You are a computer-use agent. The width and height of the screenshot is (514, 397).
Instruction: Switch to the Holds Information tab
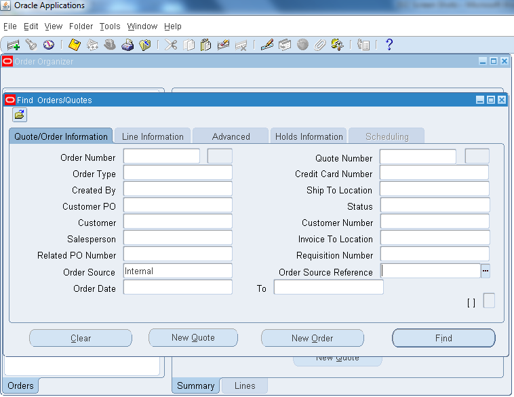[309, 136]
